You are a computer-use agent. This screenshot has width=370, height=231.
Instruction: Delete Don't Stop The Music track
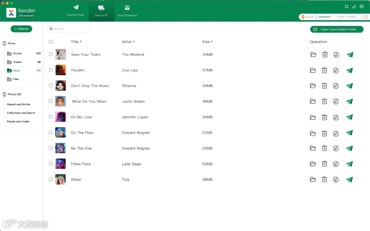point(324,86)
